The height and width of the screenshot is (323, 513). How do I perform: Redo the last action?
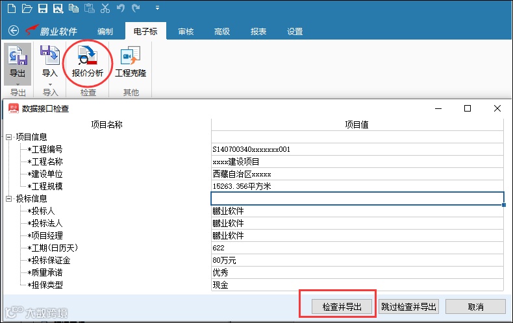pyautogui.click(x=136, y=8)
